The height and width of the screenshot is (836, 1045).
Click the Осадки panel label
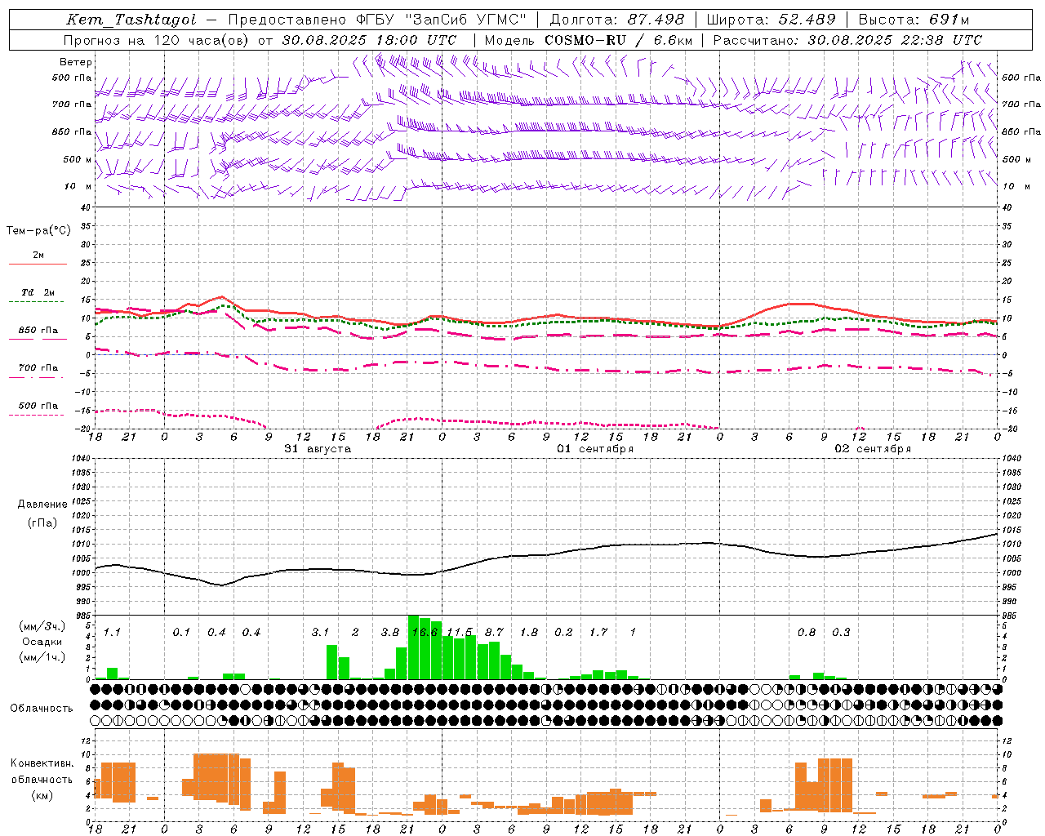(x=42, y=642)
